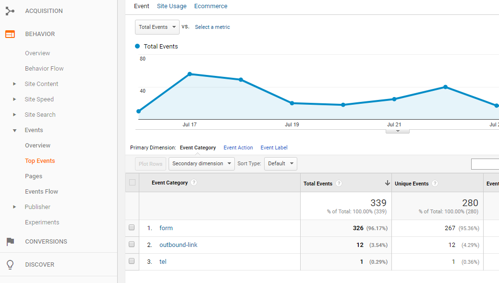
Task: Open the CONVERSIONS section label
Action: pos(46,242)
